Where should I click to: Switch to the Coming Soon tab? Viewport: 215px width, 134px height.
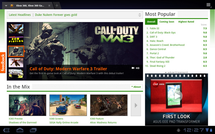(167, 21)
